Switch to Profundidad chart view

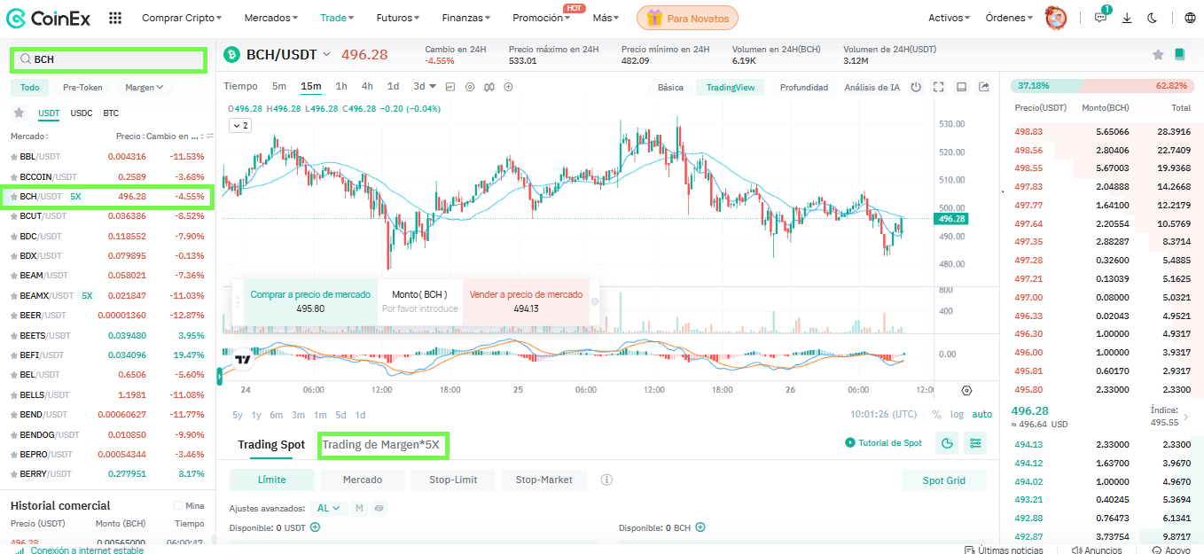804,87
